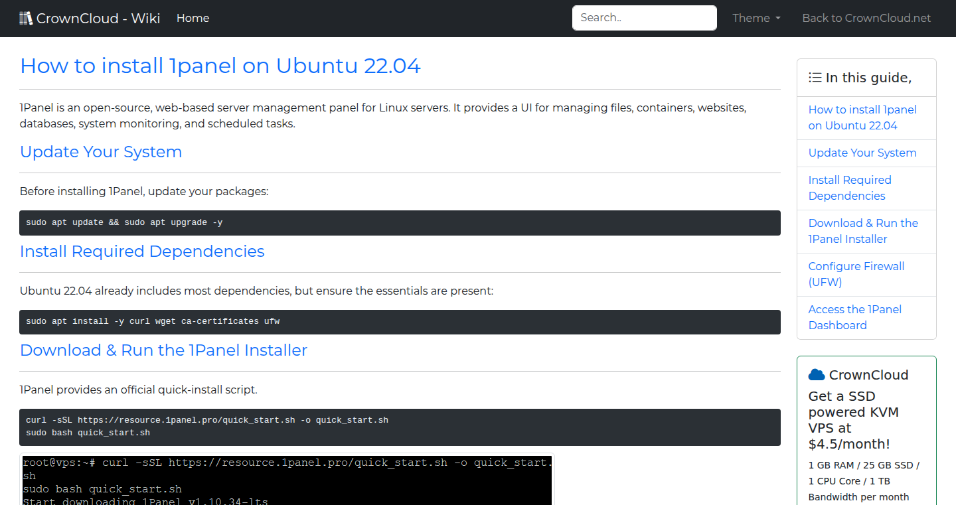The width and height of the screenshot is (956, 505).
Task: Focus the Search input field
Action: point(645,18)
